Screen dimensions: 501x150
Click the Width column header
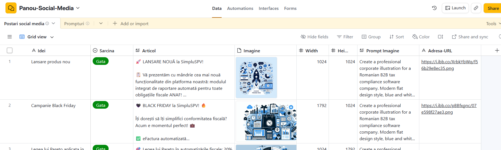point(313,50)
